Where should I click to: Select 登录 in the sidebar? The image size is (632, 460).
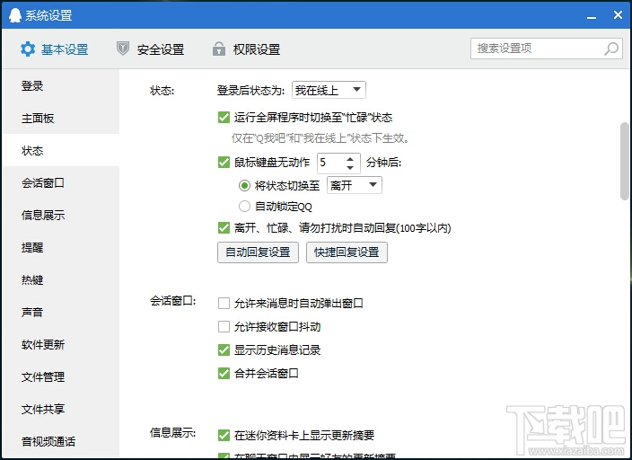coord(61,85)
